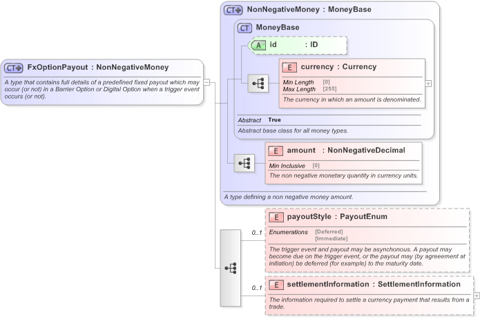480x319 pixels.
Task: Click the settlementInformation description text
Action: point(369,303)
